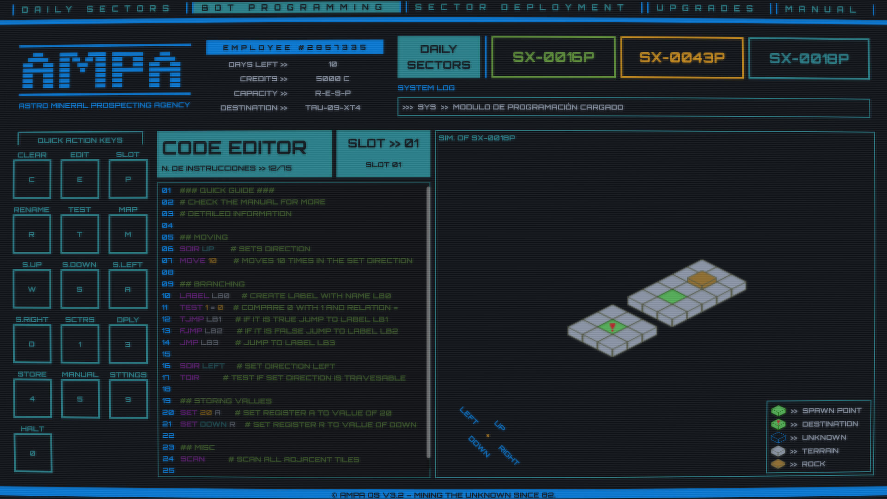Toggle scan direction left with the S.LEFT key

click(128, 289)
